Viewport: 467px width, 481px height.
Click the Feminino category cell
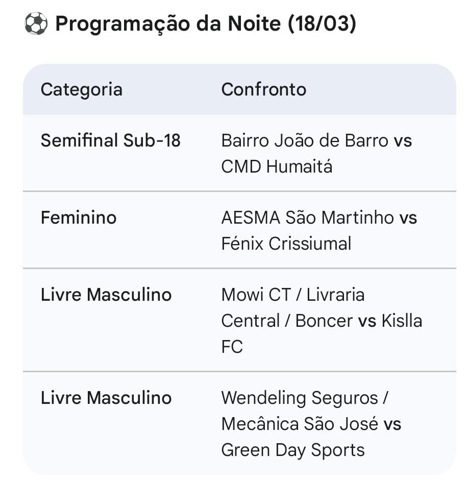[79, 218]
